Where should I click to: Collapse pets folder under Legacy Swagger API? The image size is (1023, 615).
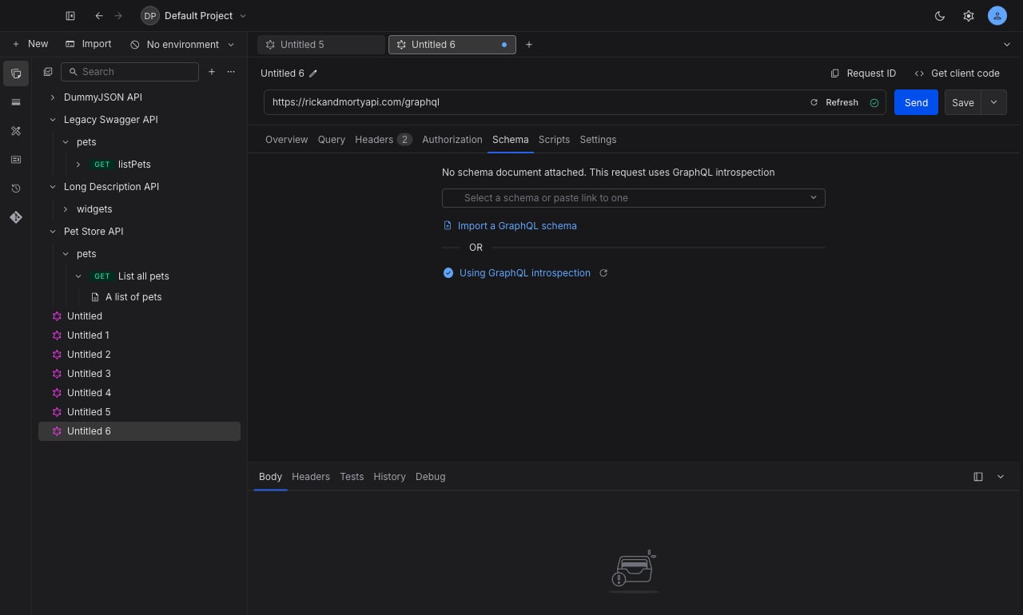pos(66,142)
